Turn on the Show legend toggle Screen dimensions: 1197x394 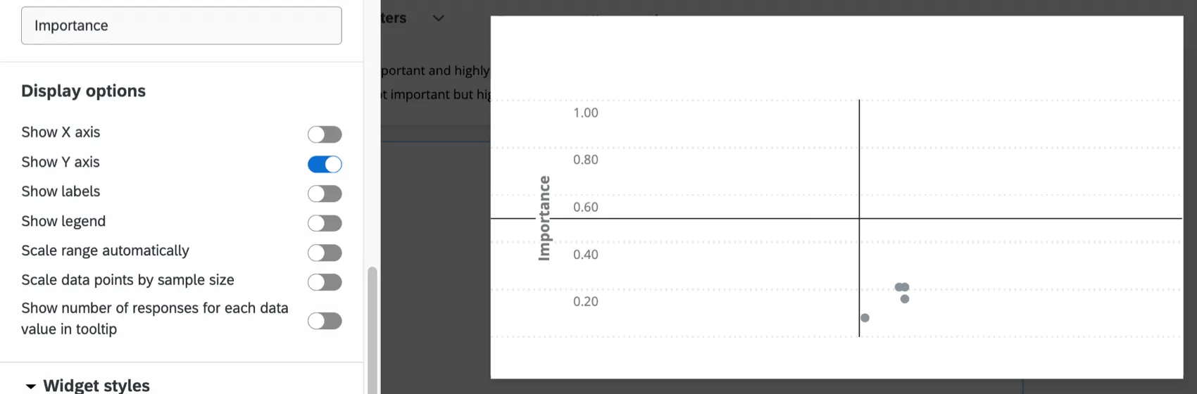pos(325,223)
